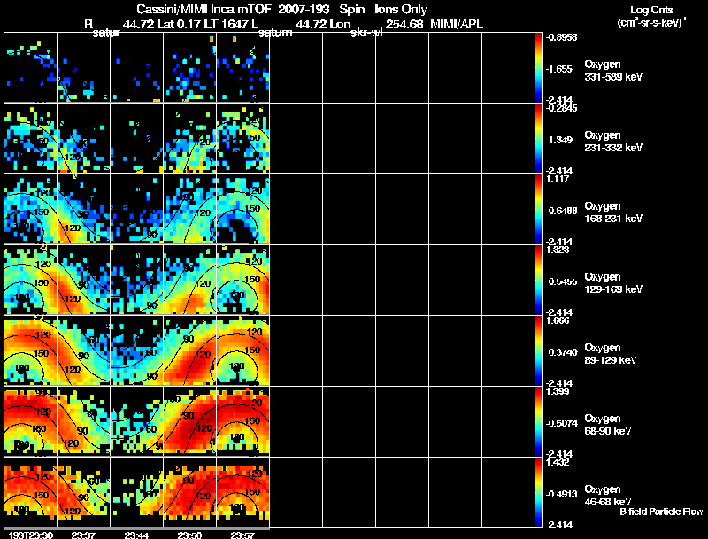The image size is (708, 539).
Task: Click the Oxygen 231-332 keV color bar
Action: click(x=538, y=138)
